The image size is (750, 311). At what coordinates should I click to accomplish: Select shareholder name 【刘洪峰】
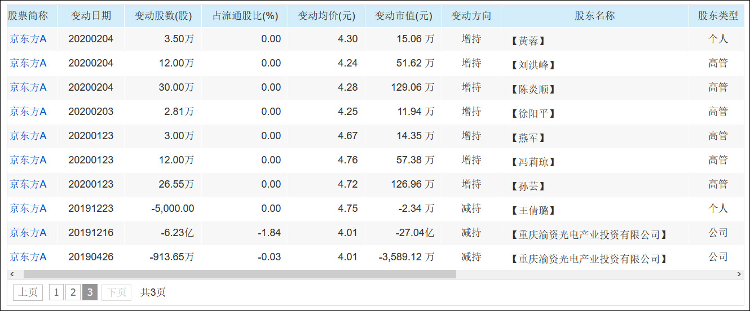(x=533, y=65)
